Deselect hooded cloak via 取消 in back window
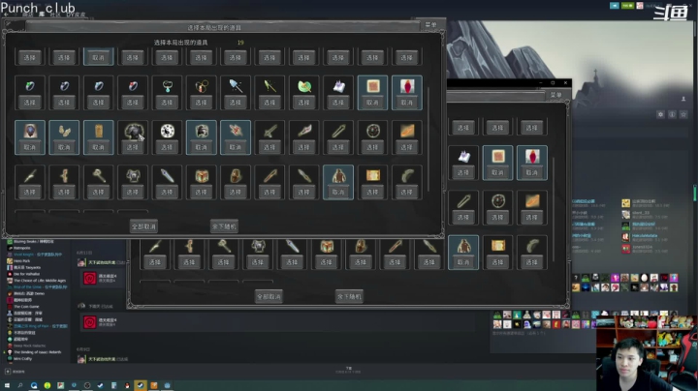 click(x=463, y=262)
